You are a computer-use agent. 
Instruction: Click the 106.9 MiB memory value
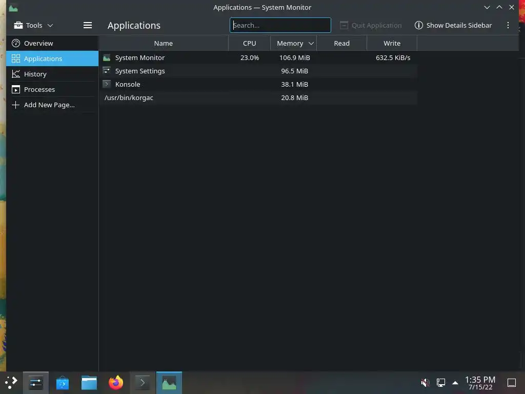coord(295,57)
